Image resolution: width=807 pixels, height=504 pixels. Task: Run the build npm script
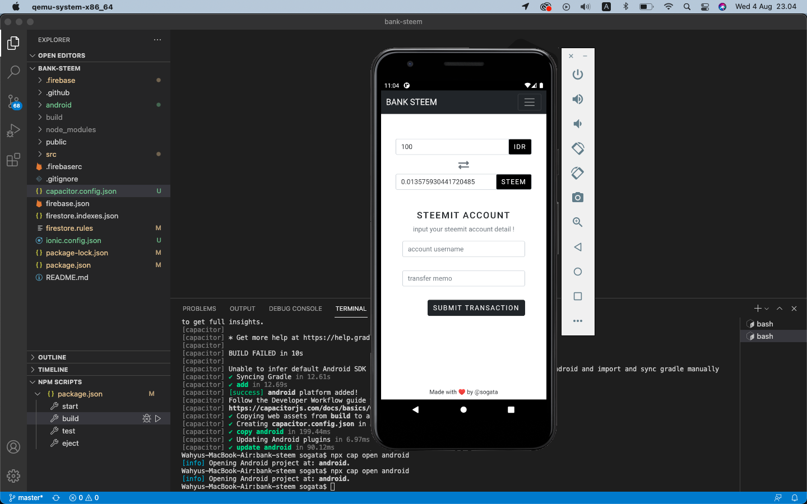[158, 418]
